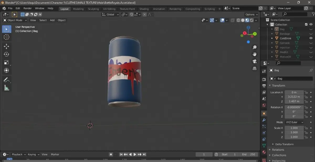Open the File menu
315x162 pixels.
[x=10, y=8]
